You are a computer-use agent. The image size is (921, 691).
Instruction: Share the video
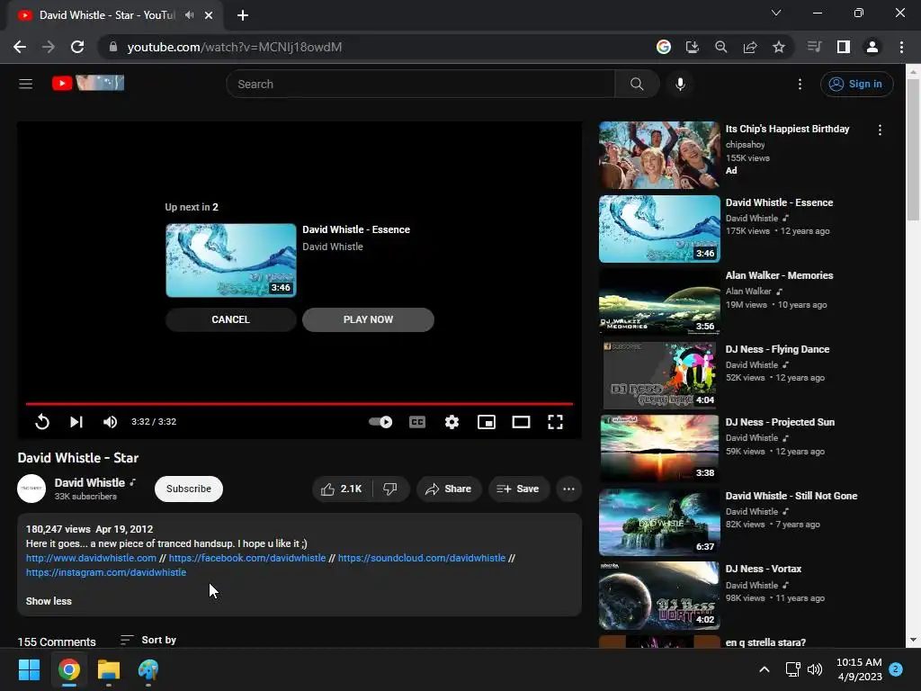coord(449,489)
